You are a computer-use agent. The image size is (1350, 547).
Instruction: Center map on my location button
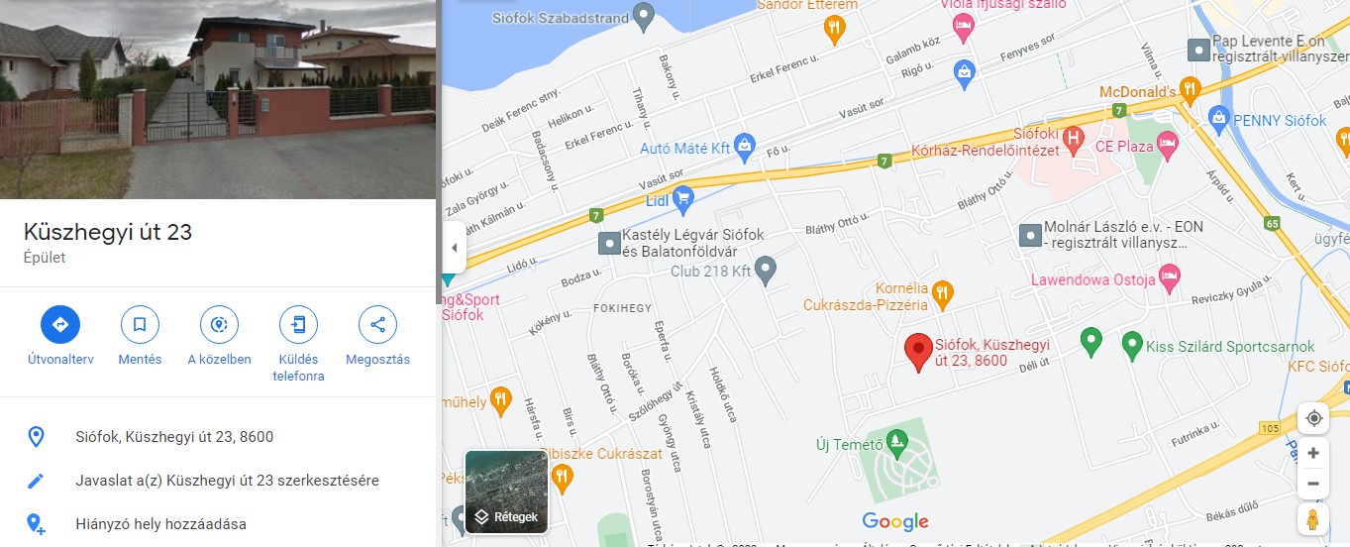pos(1313,418)
